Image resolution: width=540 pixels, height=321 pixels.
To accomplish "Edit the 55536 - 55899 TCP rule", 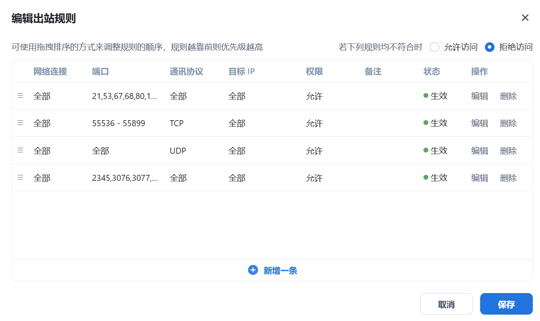I will click(480, 123).
